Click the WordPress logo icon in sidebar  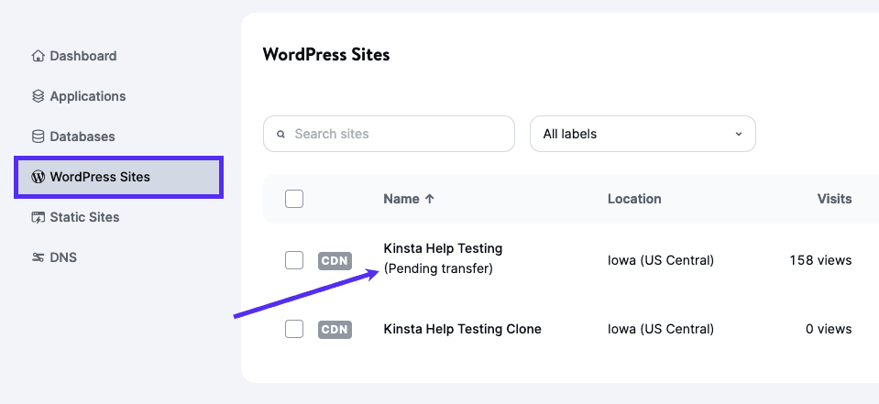38,177
